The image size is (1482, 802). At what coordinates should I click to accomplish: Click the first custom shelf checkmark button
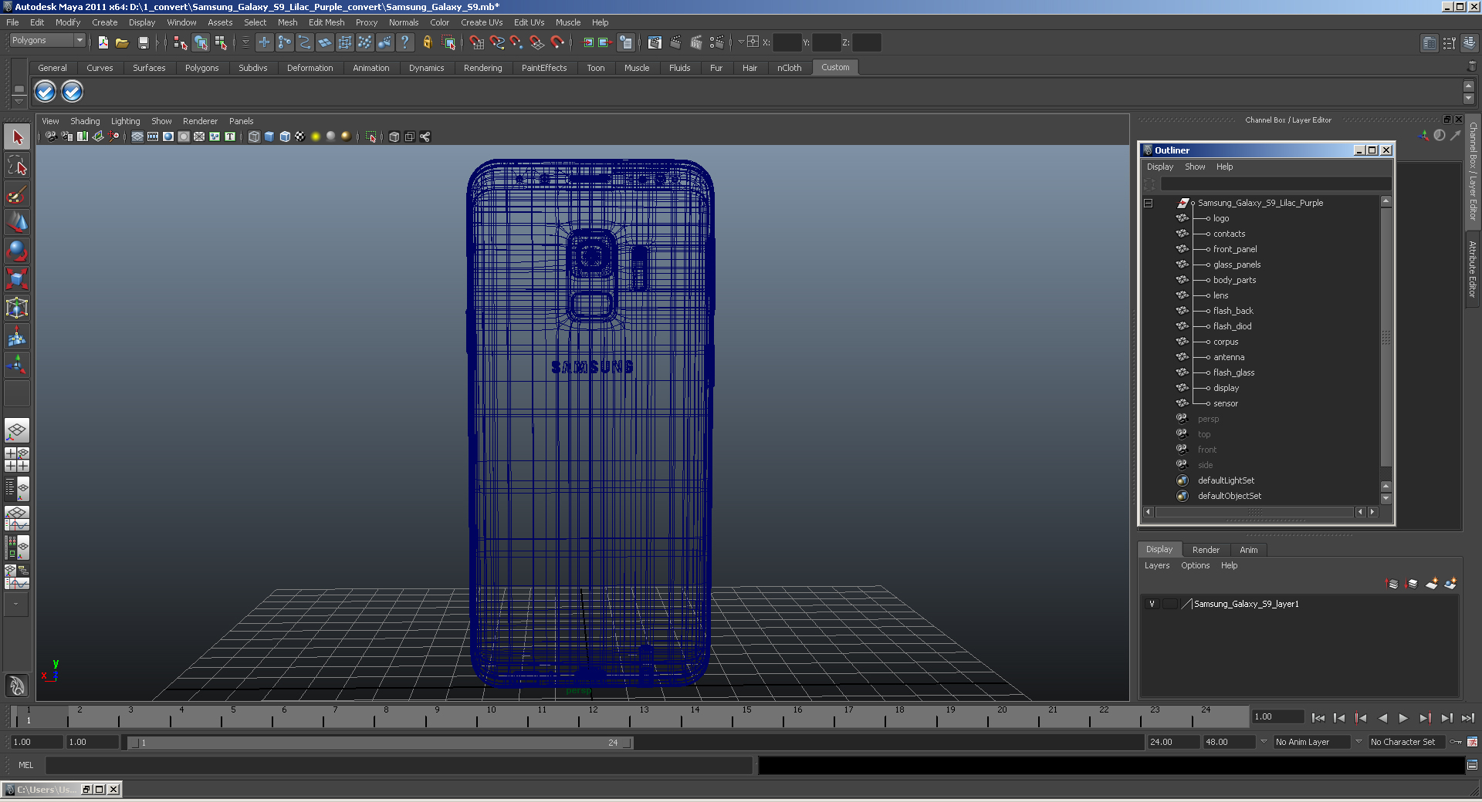pyautogui.click(x=46, y=92)
